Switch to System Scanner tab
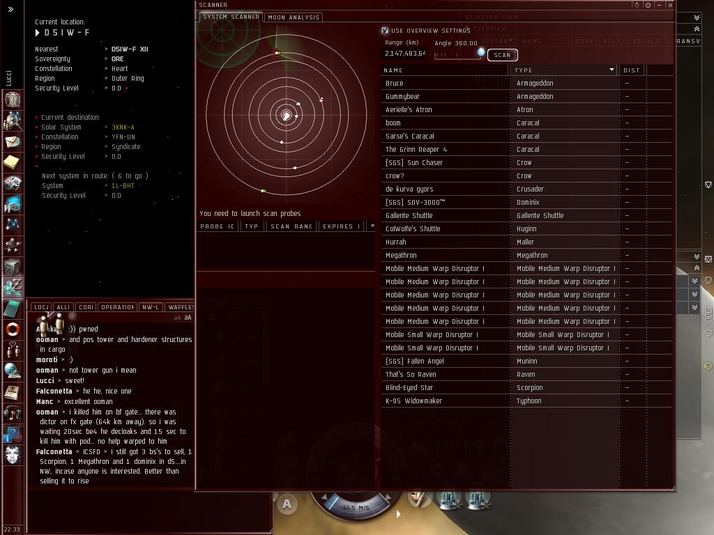The height and width of the screenshot is (535, 714). [231, 17]
